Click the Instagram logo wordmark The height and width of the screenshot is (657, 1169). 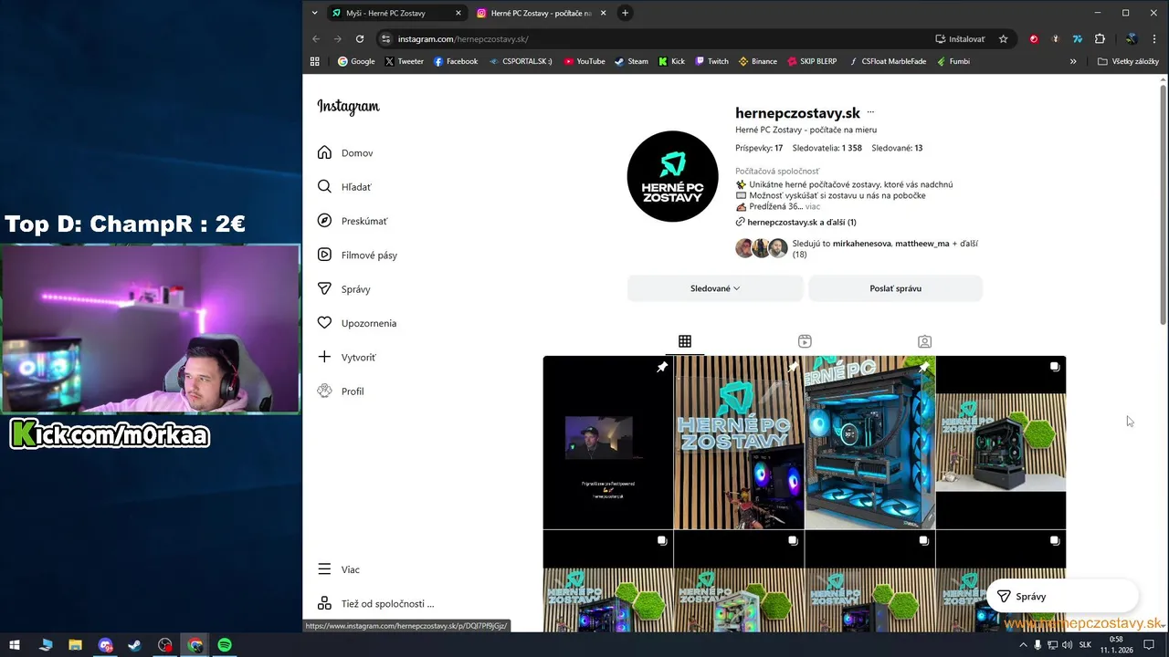[x=348, y=107]
